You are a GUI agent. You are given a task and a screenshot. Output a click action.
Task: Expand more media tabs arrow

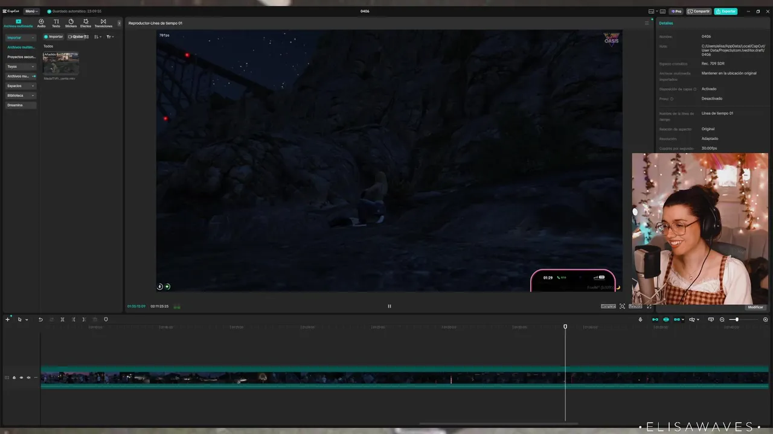coord(119,24)
